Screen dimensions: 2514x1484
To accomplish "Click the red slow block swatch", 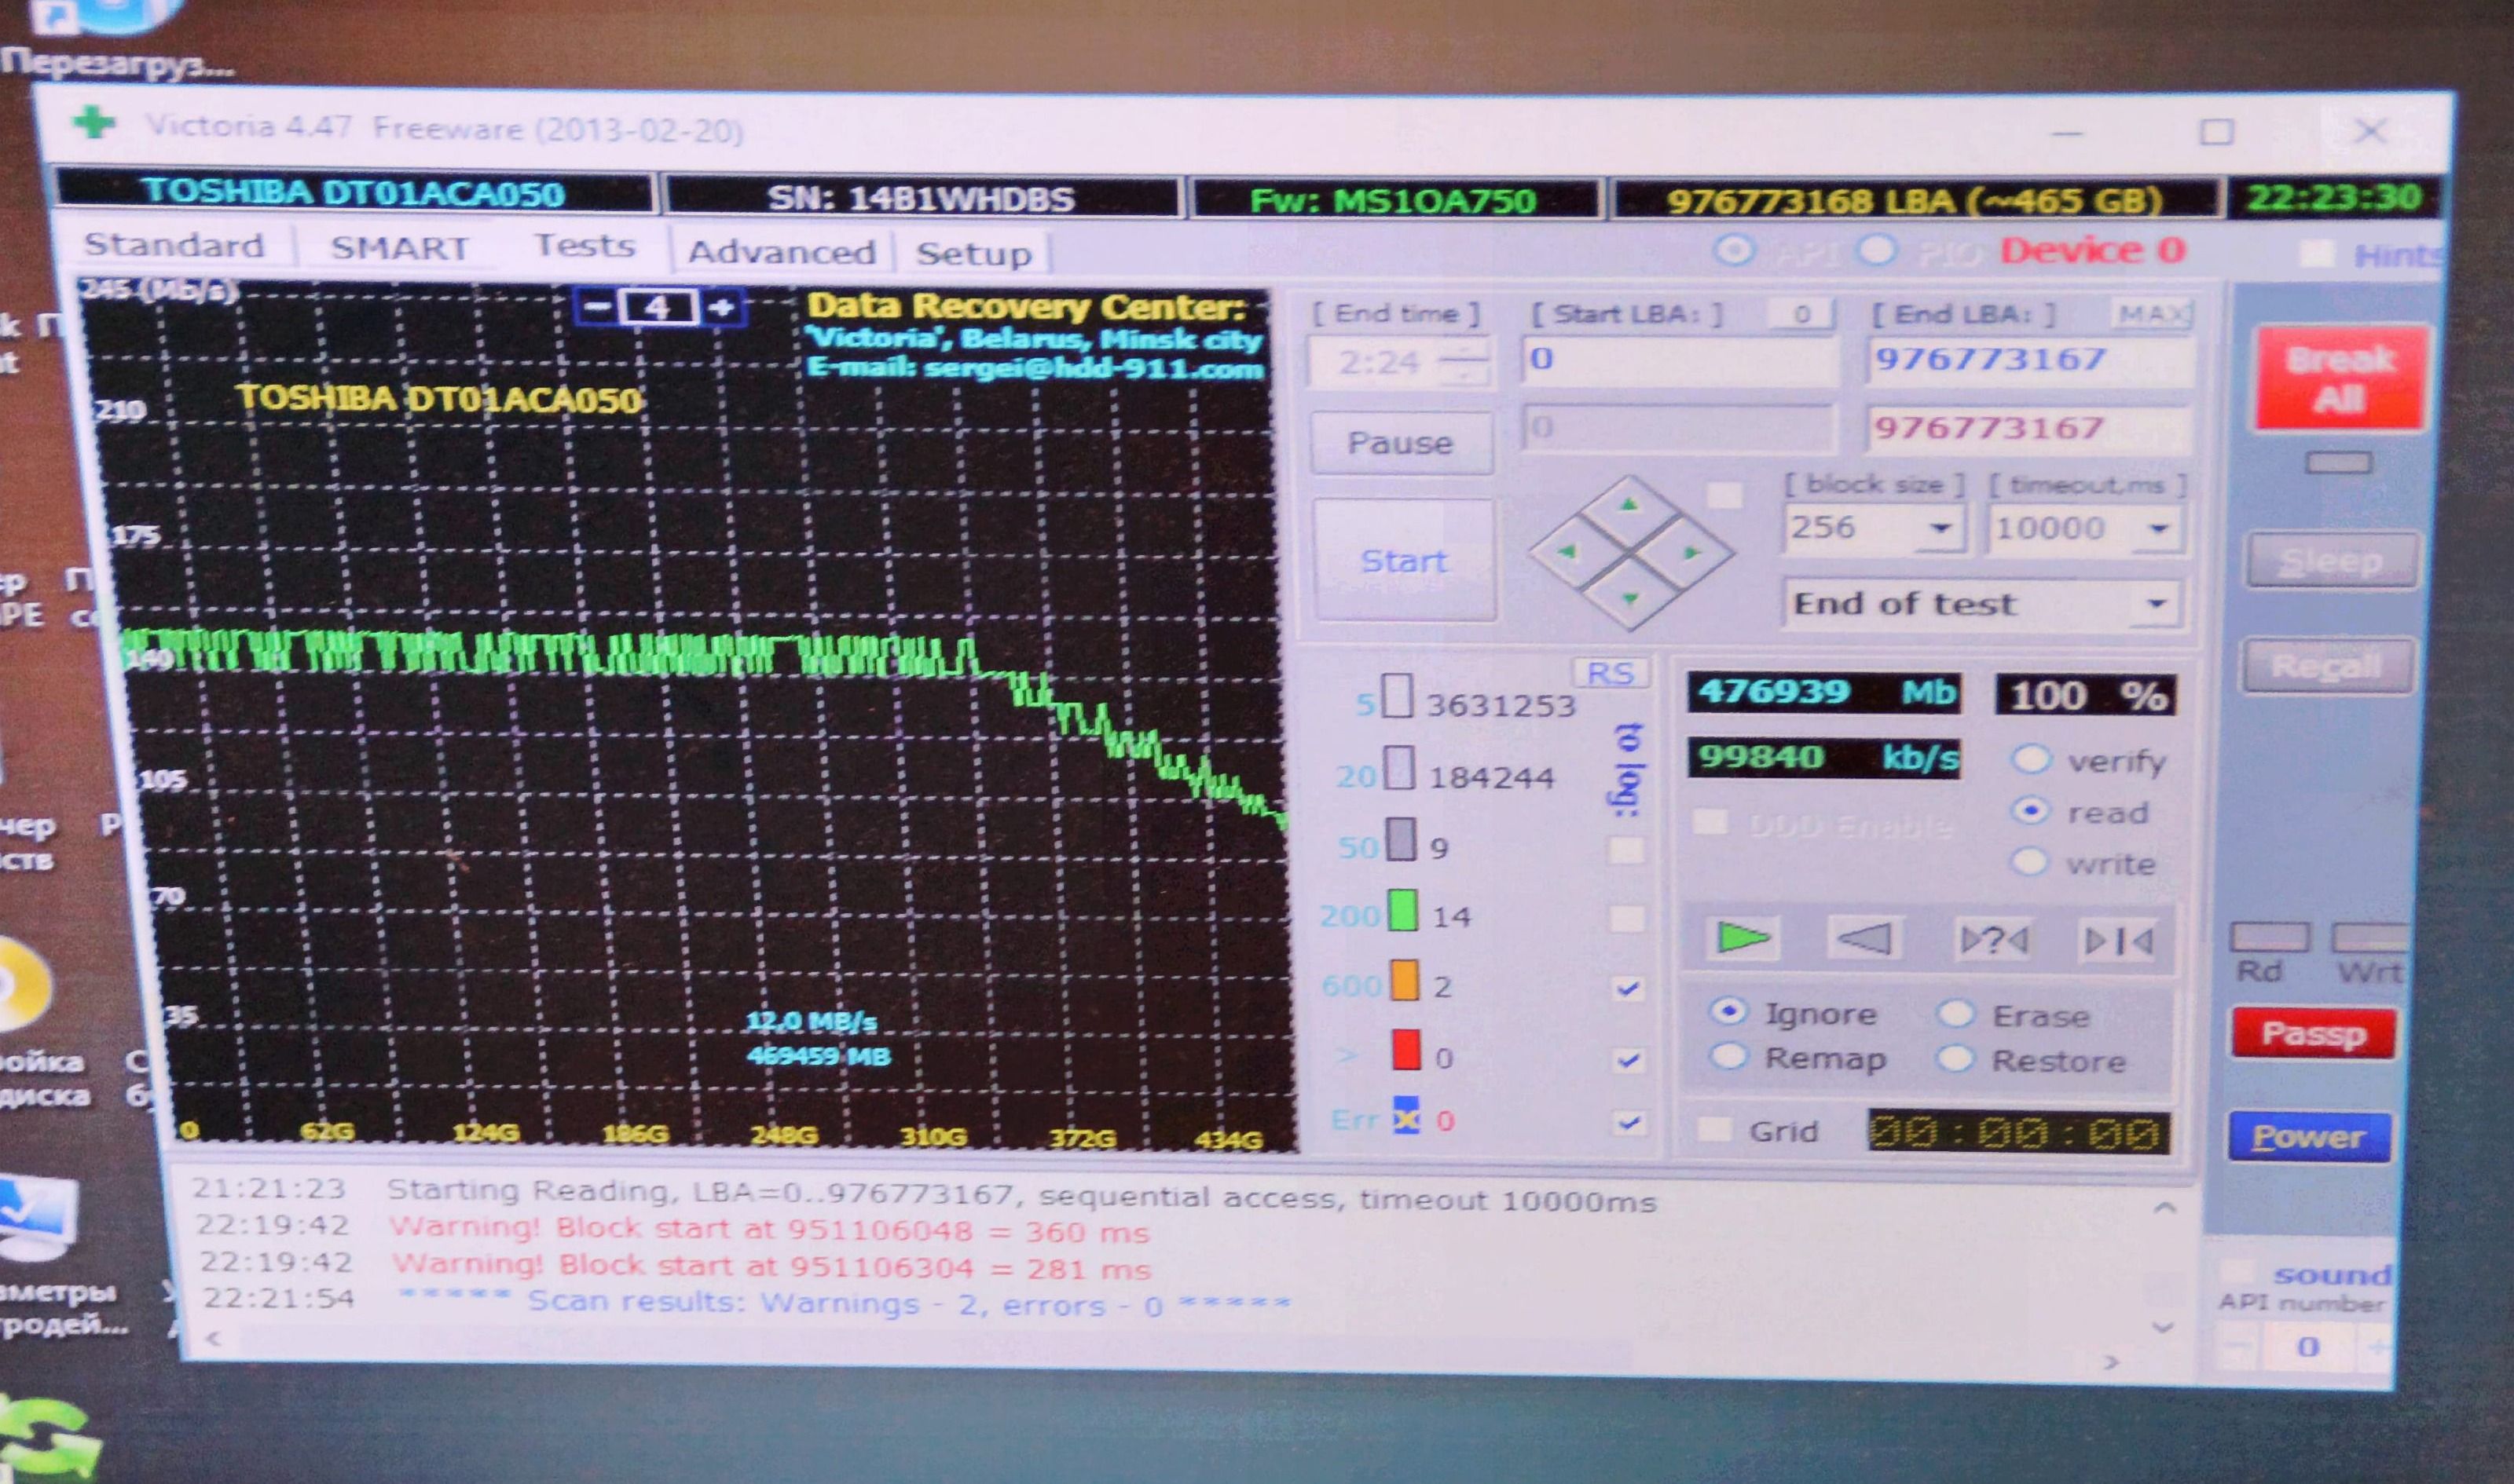I will click(1406, 1050).
